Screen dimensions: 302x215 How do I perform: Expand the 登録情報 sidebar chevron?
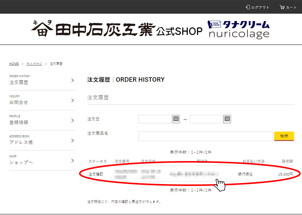click(x=72, y=120)
